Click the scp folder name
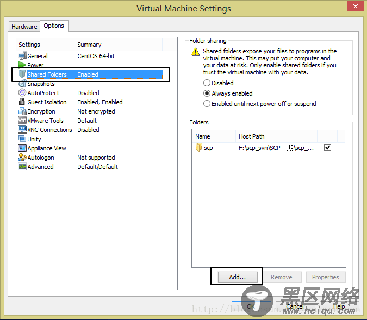367x320 pixels. coord(208,148)
